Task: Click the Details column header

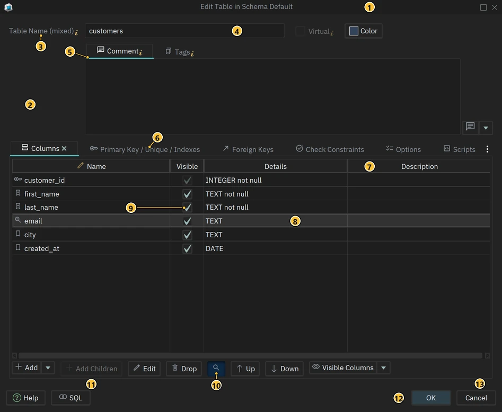Action: (275, 166)
